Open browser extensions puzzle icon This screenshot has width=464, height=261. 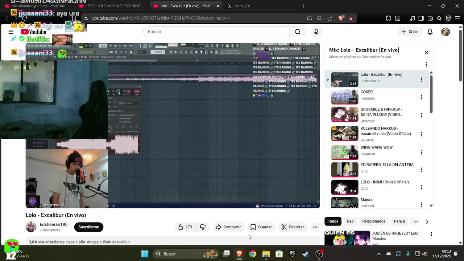[x=389, y=18]
